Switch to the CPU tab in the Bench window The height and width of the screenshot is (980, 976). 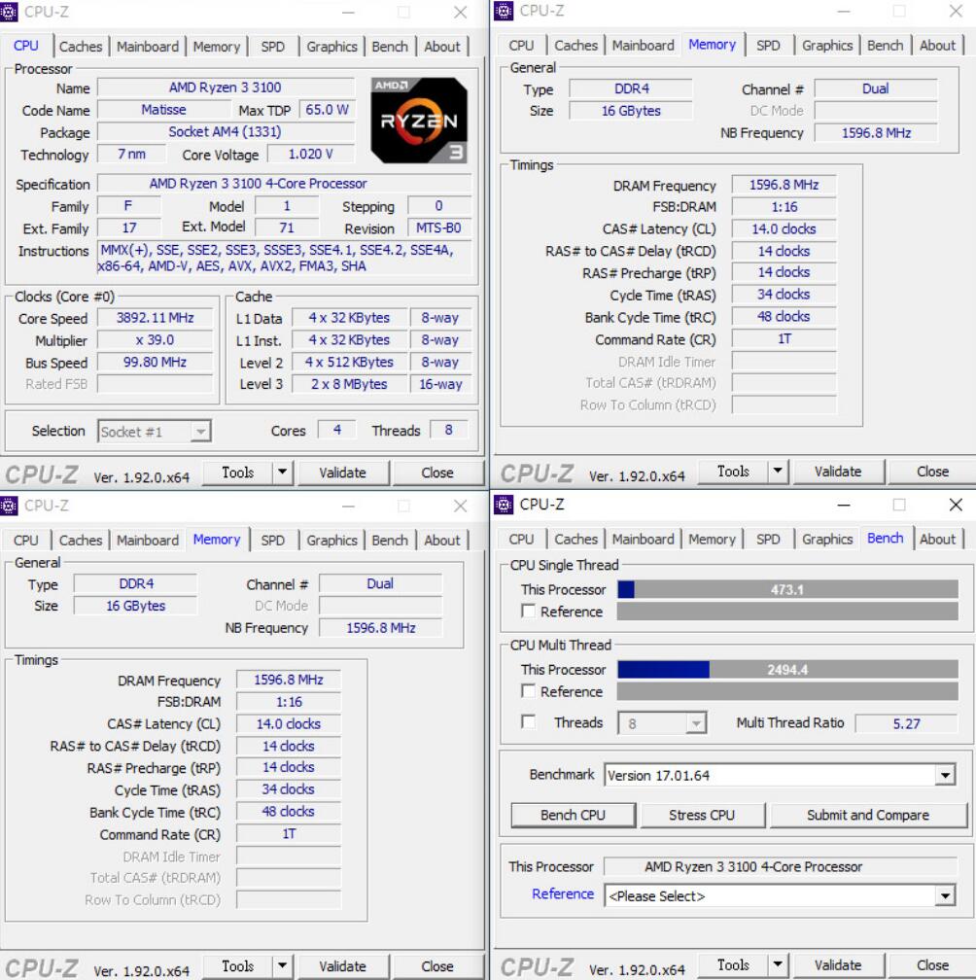pos(521,539)
